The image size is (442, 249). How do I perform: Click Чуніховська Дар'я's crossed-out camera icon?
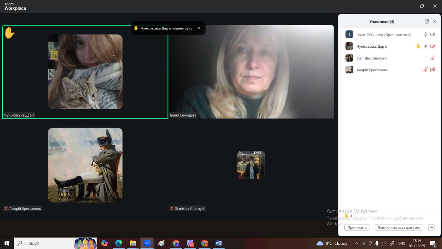pos(432,46)
